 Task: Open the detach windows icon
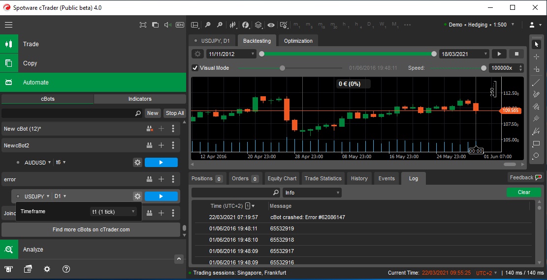pos(155,25)
